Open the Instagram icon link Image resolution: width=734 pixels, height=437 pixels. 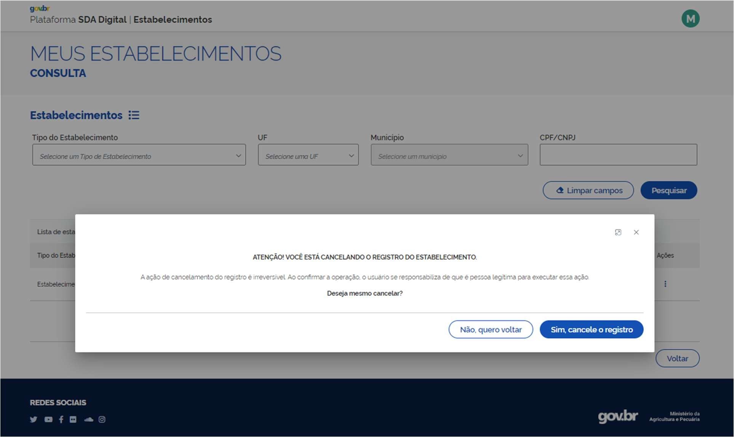click(x=102, y=419)
